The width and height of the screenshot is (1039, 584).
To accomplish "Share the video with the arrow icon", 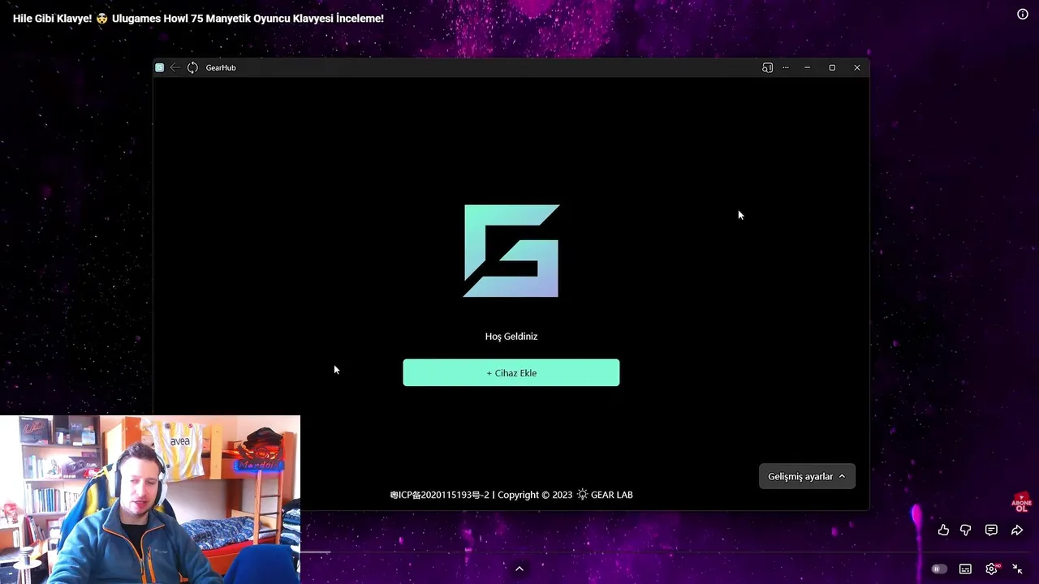I will coord(1017,530).
